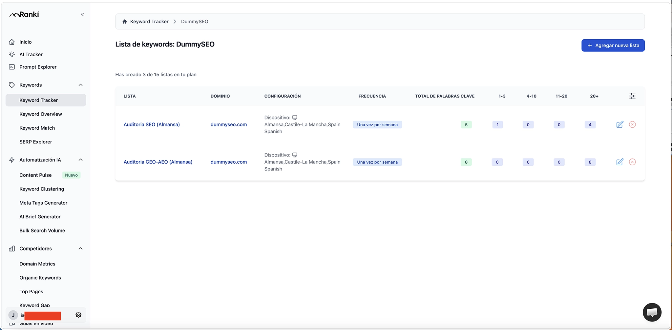Click the FRECUENCIA column header
This screenshot has height=330, width=672.
pyautogui.click(x=372, y=96)
